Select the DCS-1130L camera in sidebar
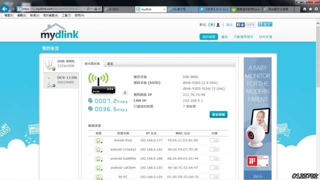This screenshot has height=180, width=320. pyautogui.click(x=61, y=81)
